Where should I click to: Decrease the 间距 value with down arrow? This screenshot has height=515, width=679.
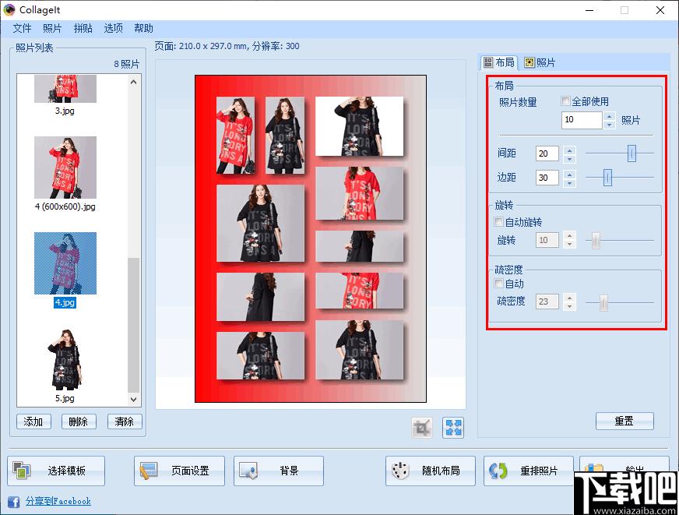click(569, 158)
